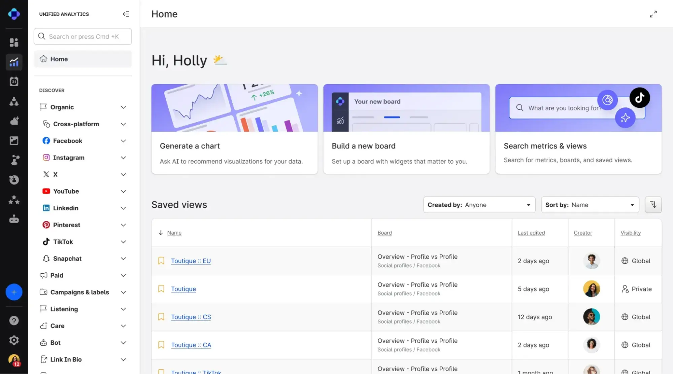Viewport: 673px width, 374px height.
Task: Click the reviews stars icon in sidebar
Action: 14,200
